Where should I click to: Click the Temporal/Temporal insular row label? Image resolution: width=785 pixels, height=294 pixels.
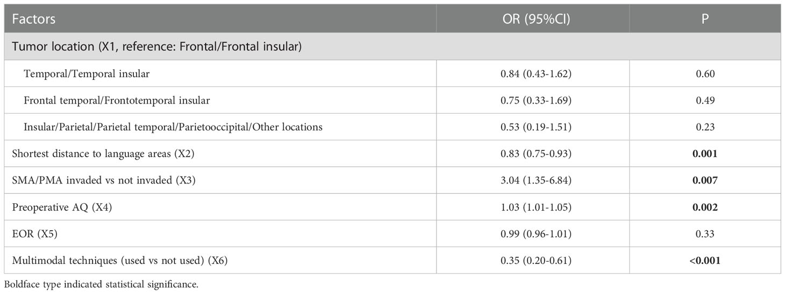pos(87,74)
